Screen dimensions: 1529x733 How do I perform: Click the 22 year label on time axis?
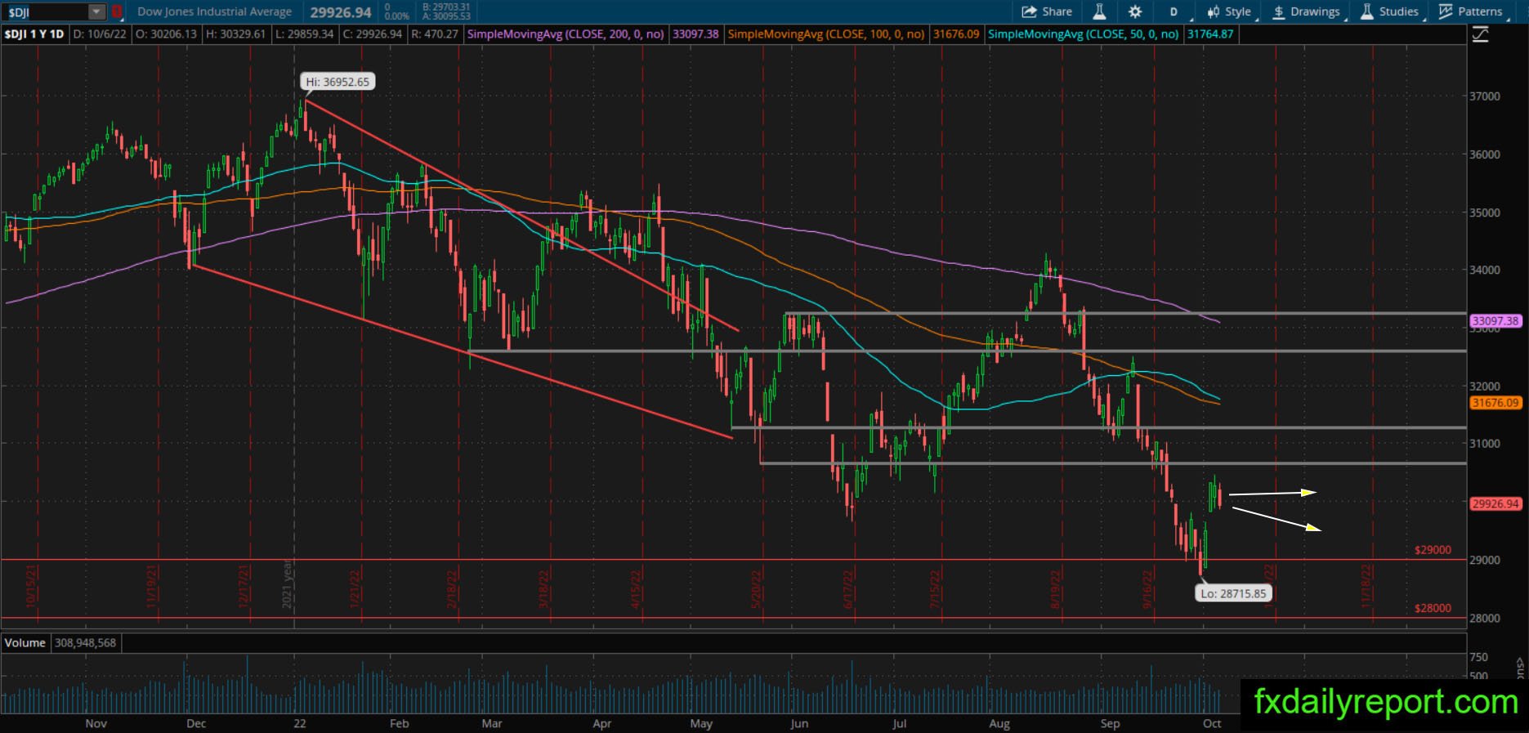300,723
